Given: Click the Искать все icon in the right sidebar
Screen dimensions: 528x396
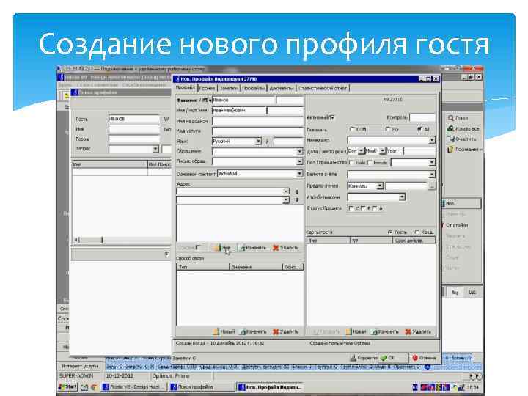Looking at the screenshot, I should click(451, 128).
